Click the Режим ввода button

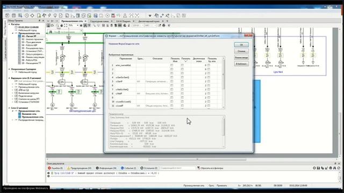pos(241,57)
